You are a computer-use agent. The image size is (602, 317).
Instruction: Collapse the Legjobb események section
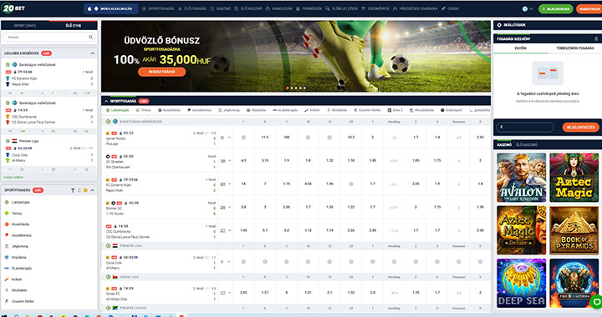(x=92, y=53)
